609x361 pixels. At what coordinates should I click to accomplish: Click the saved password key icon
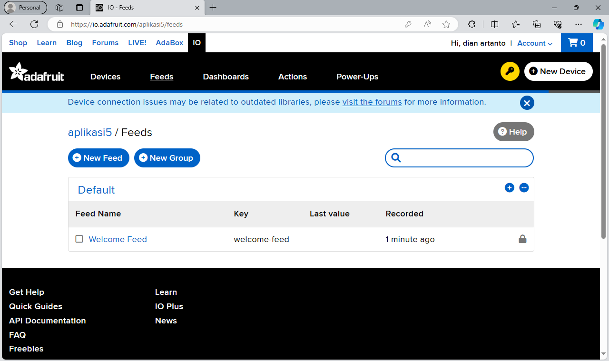tap(408, 24)
